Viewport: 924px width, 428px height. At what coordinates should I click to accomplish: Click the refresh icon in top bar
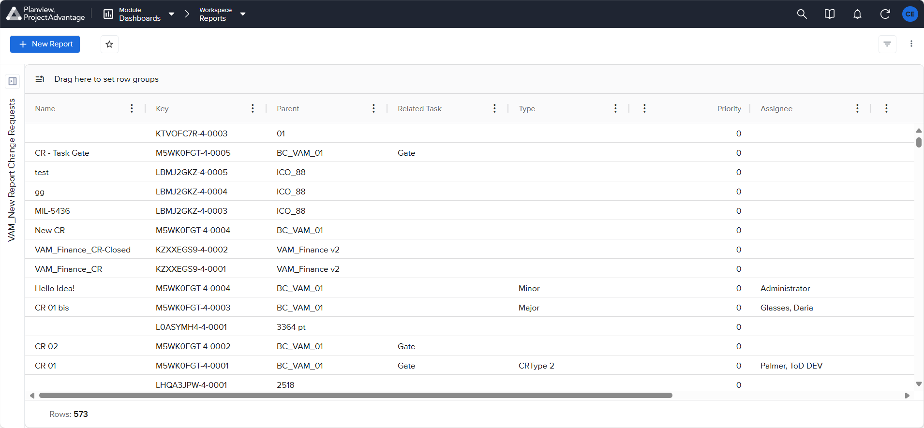coord(885,14)
